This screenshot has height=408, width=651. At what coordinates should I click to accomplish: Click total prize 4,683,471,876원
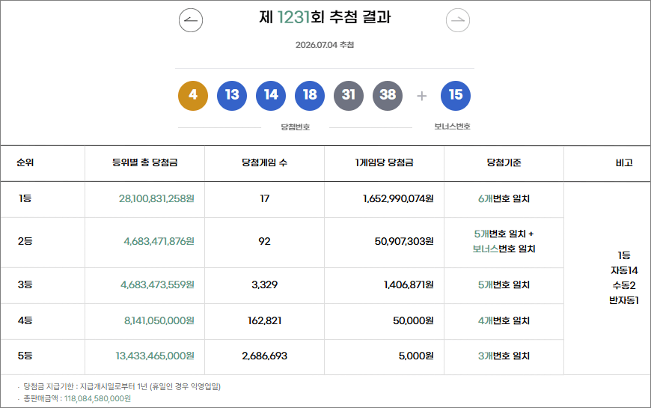159,241
